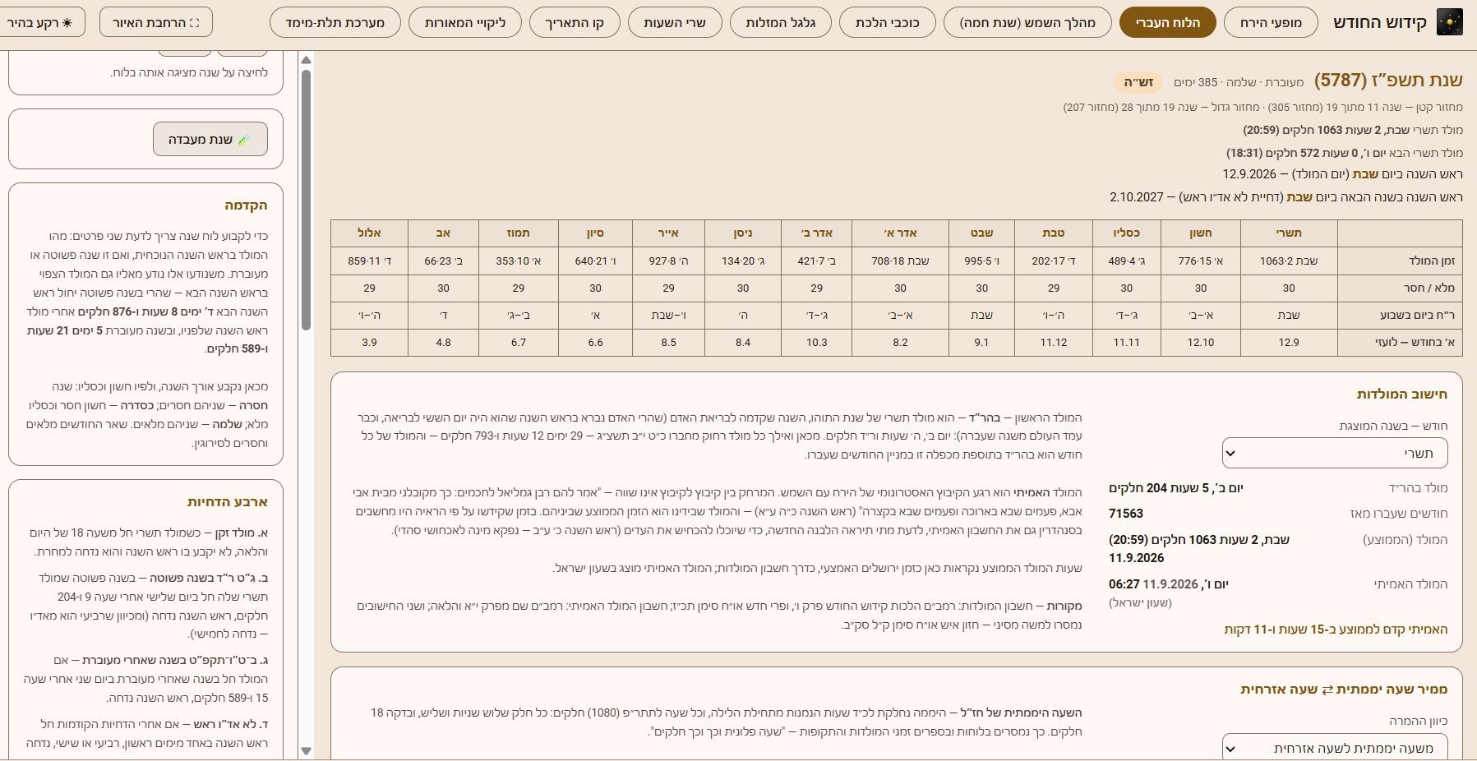This screenshot has width=1477, height=761.
Task: Click the אייר weekday cell ו׳–שבת
Action: pos(668,316)
